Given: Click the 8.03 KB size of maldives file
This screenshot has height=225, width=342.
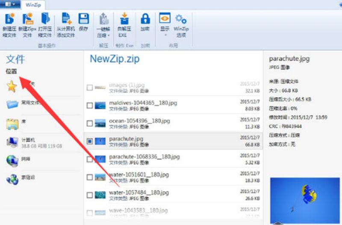Looking at the screenshot, I should 252,108.
